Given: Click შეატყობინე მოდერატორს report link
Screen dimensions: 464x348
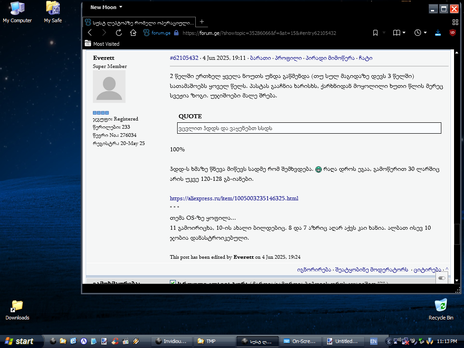Looking at the screenshot, I should pyautogui.click(x=372, y=270).
